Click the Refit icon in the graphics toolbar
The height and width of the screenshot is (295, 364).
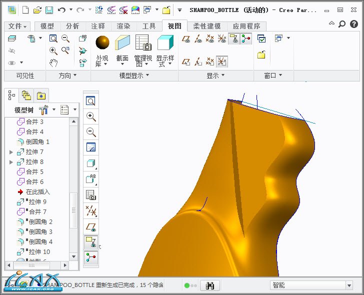click(91, 101)
